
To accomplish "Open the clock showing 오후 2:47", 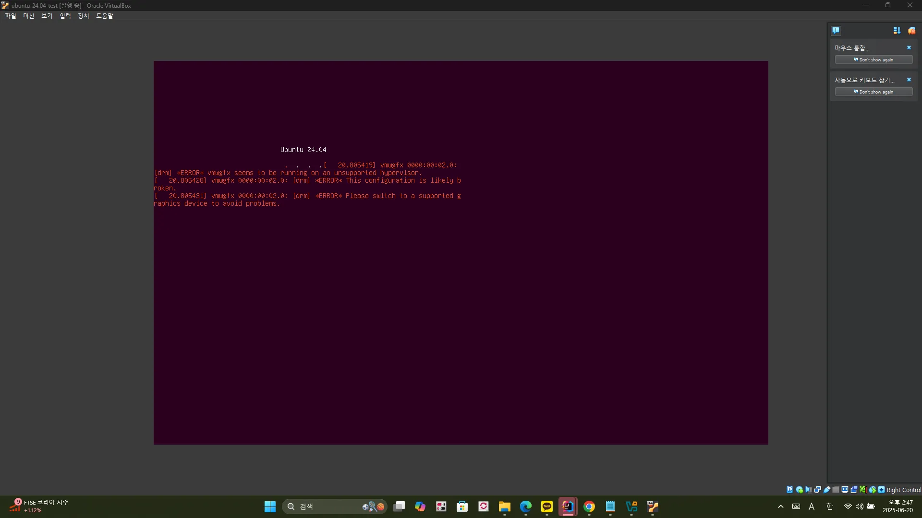I will click(898, 506).
